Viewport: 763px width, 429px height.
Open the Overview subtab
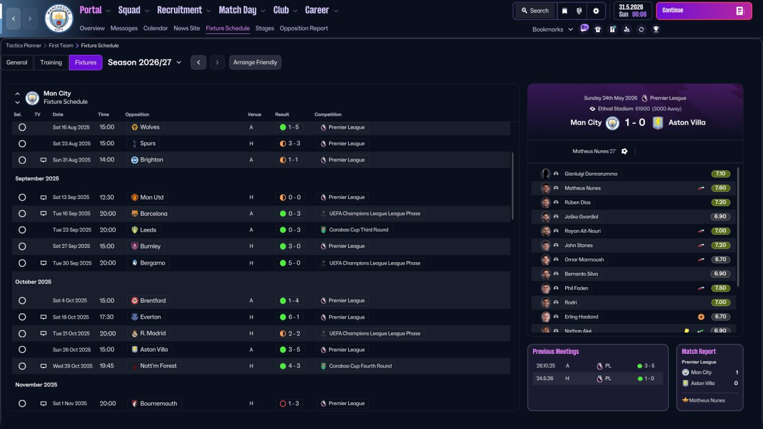92,28
